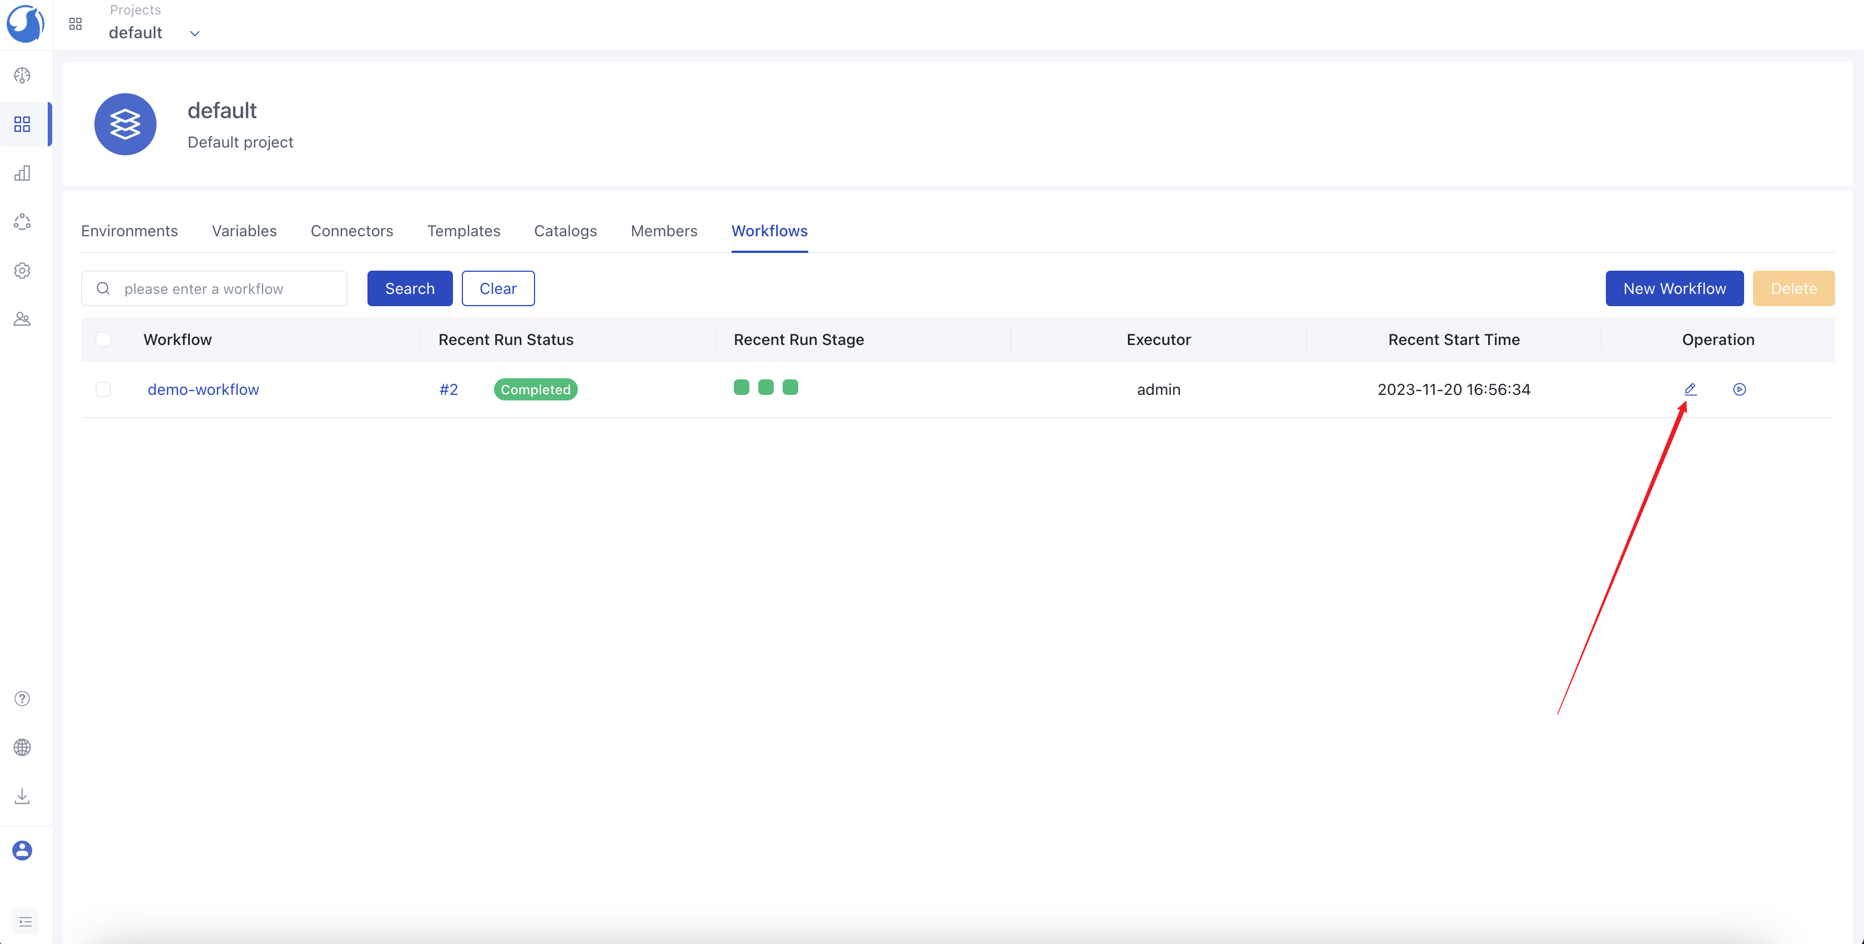Click the first green run stage square
1864x944 pixels.
tap(742, 388)
